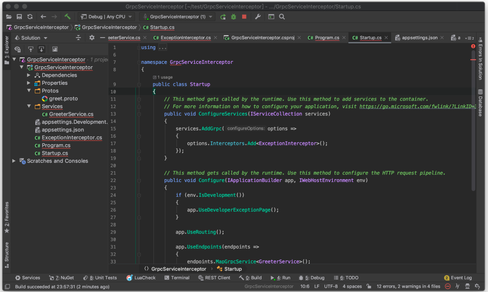The height and width of the screenshot is (292, 488).
Task: Click the 1 usage code hint
Action: (x=163, y=77)
